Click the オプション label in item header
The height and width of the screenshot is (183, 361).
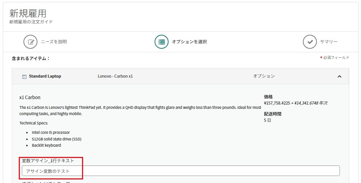coord(264,76)
